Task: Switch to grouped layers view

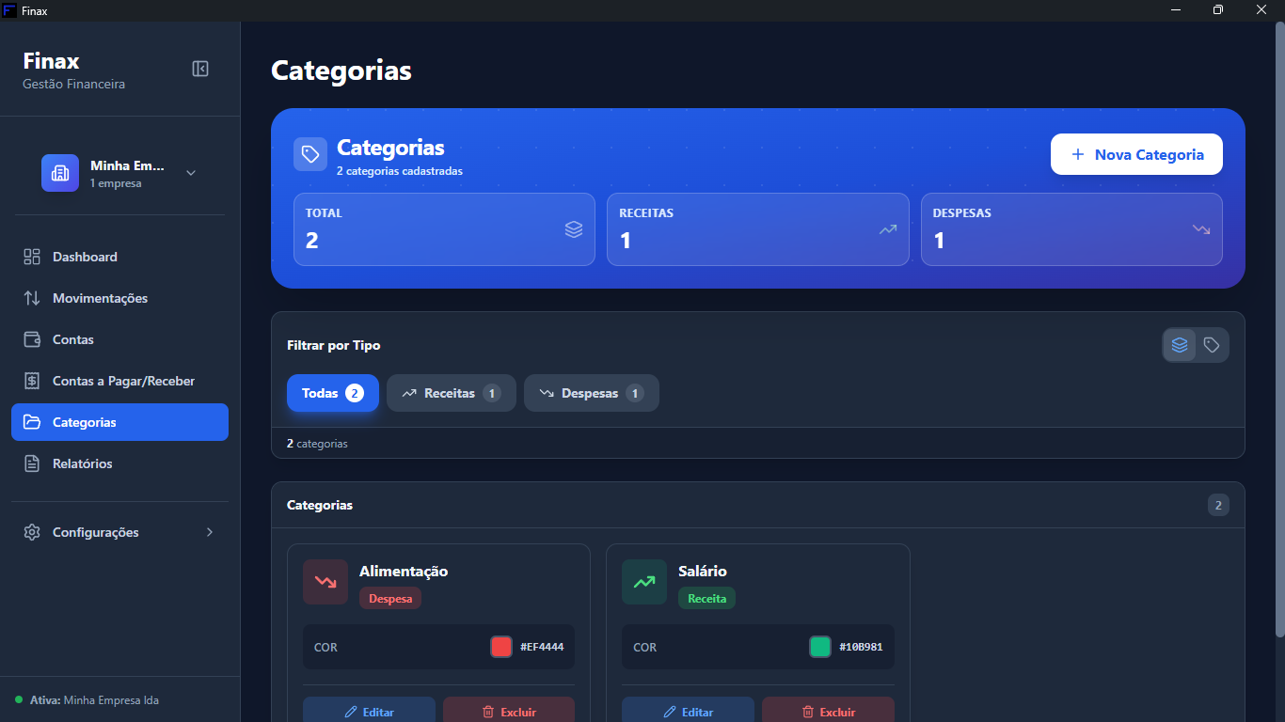Action: point(1180,345)
